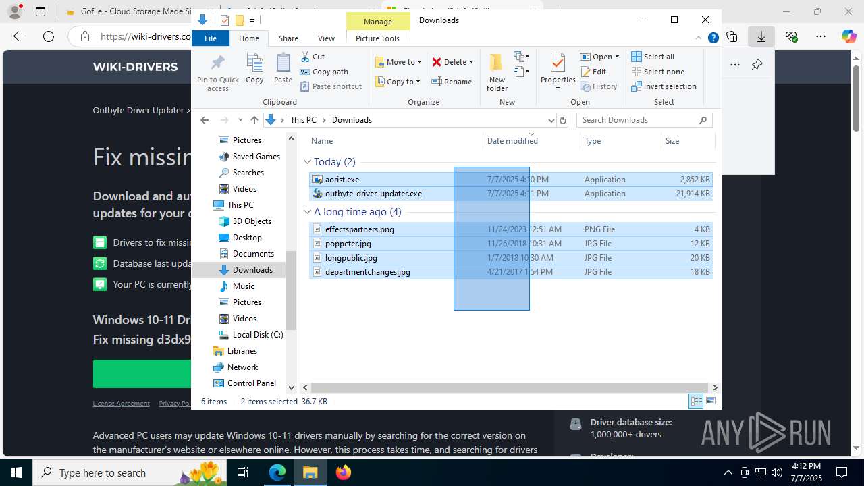
Task: Sort by Name column header
Action: pos(396,141)
